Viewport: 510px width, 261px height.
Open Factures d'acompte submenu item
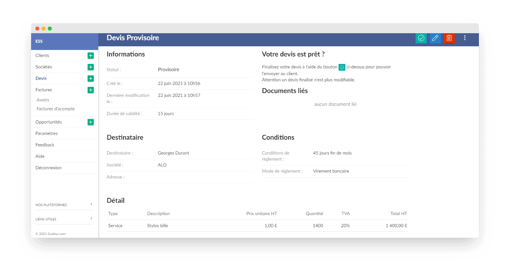(x=56, y=109)
